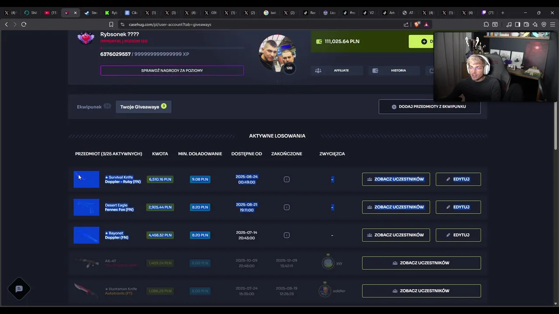This screenshot has width=559, height=314.
Task: Edit the Bayonet Doppler giveaway
Action: [458, 235]
